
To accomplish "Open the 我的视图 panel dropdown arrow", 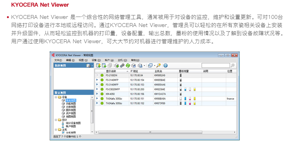I will [92, 66].
